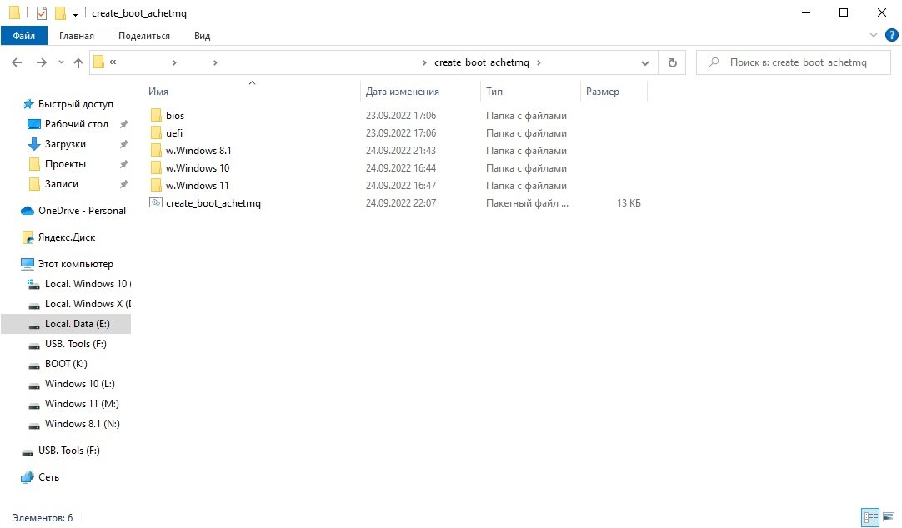Click the OneDrive cloud icon
Image resolution: width=902 pixels, height=528 pixels.
point(27,211)
